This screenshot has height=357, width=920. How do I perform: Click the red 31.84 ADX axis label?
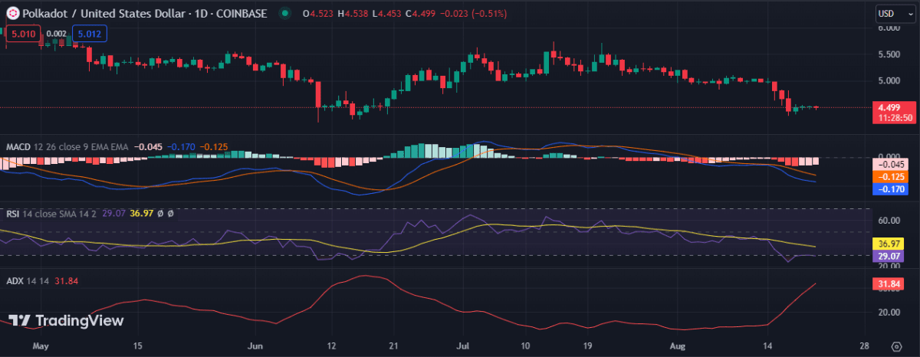point(890,285)
